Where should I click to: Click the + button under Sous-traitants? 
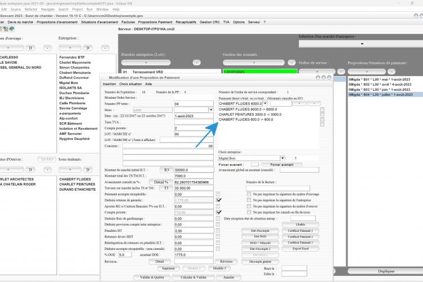click(70, 169)
